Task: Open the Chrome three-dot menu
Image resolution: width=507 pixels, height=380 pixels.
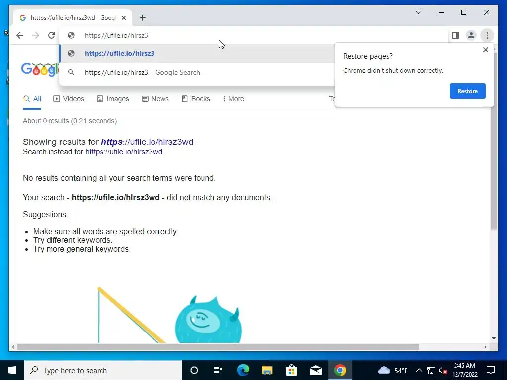Action: click(x=487, y=35)
